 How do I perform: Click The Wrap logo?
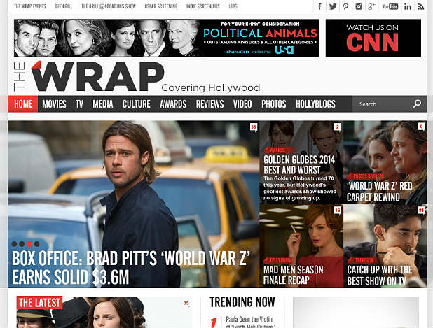(89, 76)
